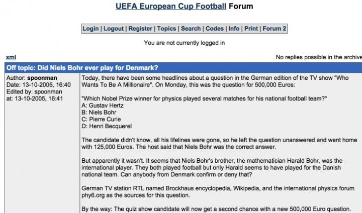Switch to Forum 2
This screenshot has height=213, width=362.
(x=275, y=29)
